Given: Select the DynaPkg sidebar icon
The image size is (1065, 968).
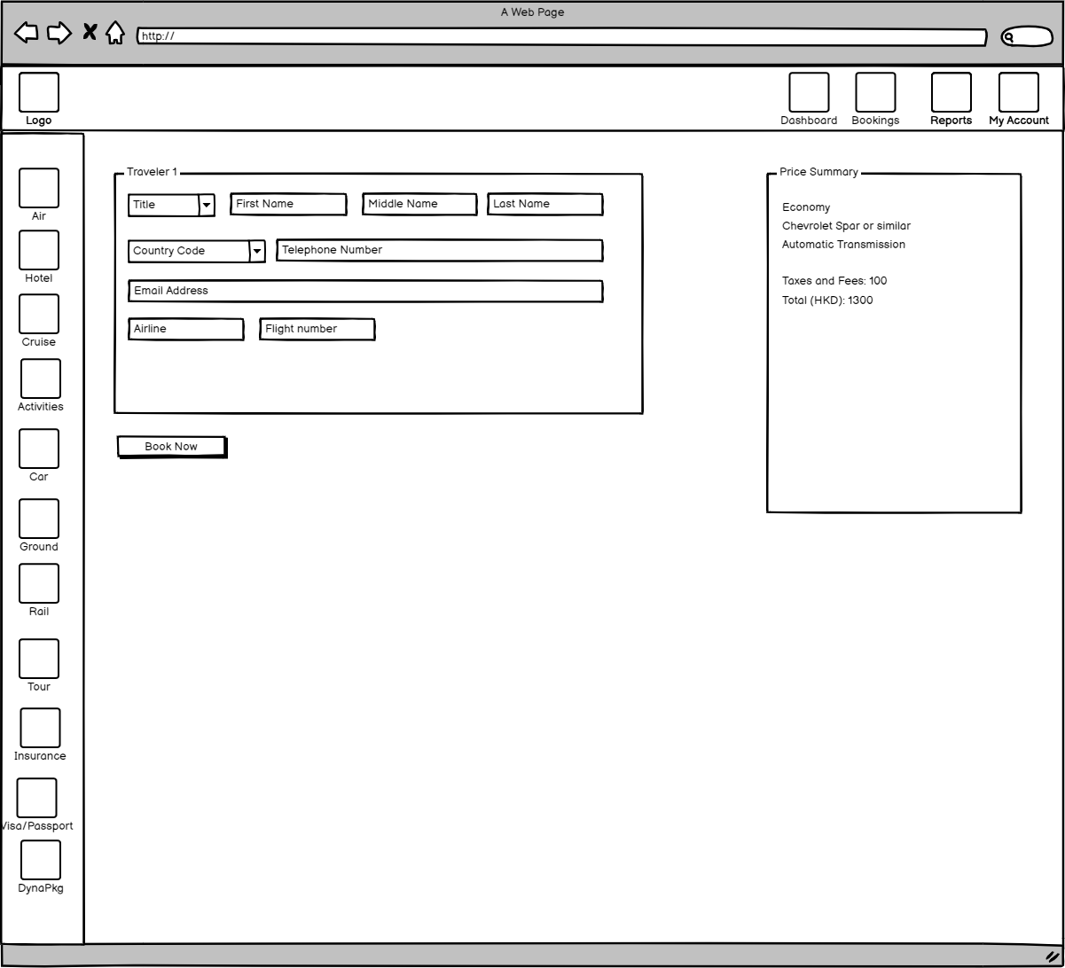Looking at the screenshot, I should point(41,860).
